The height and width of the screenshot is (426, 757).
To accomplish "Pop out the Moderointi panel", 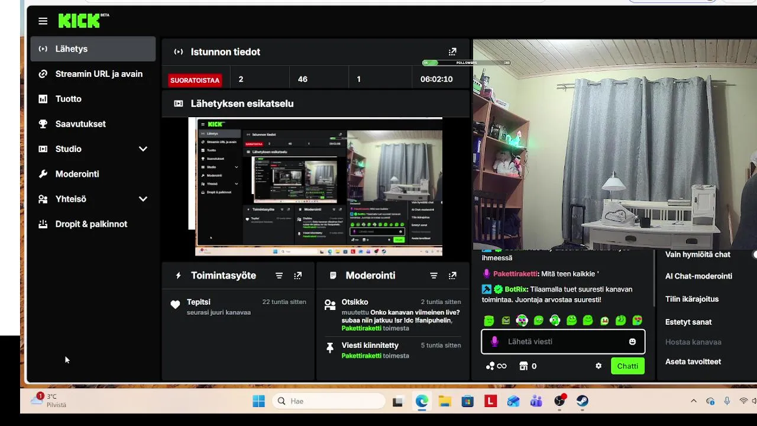I will point(452,276).
